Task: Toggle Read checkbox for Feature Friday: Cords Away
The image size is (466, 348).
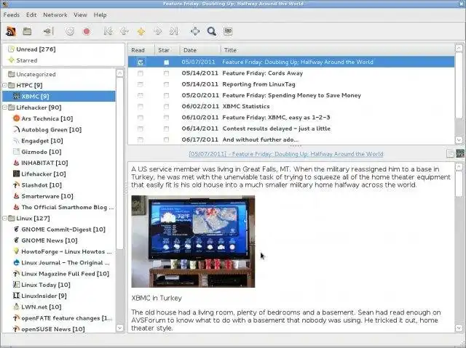Action: [141, 73]
